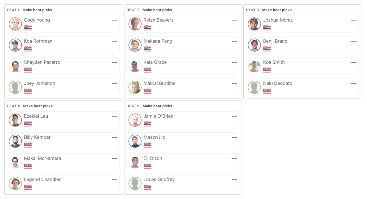Click Joshua Moniz's profile avatar
Viewport: 367px width, 199px height.
[x=254, y=24]
